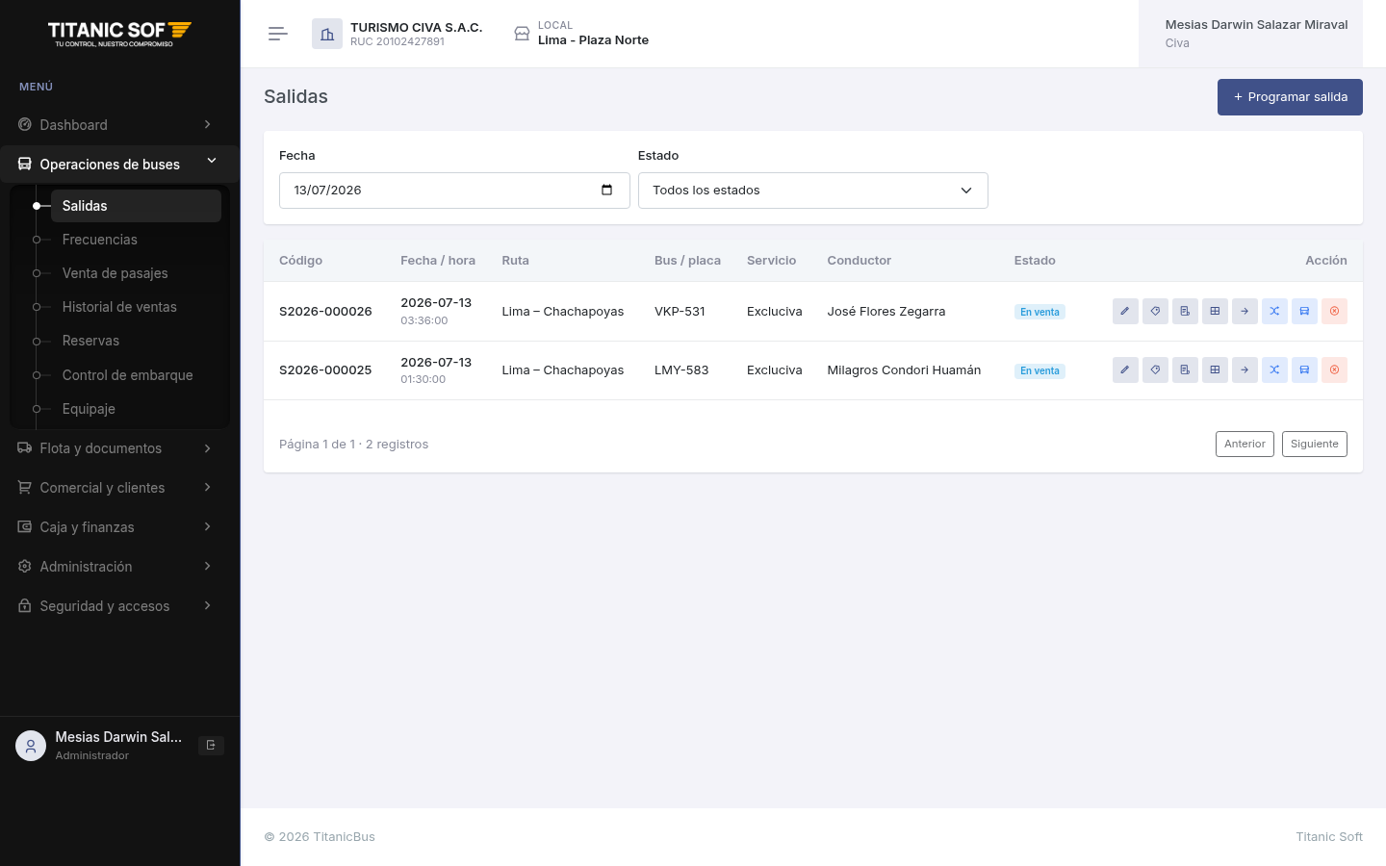Click the shuffle arrows icon for S2026-000025
Viewport: 1386px width, 866px height.
pyautogui.click(x=1274, y=370)
